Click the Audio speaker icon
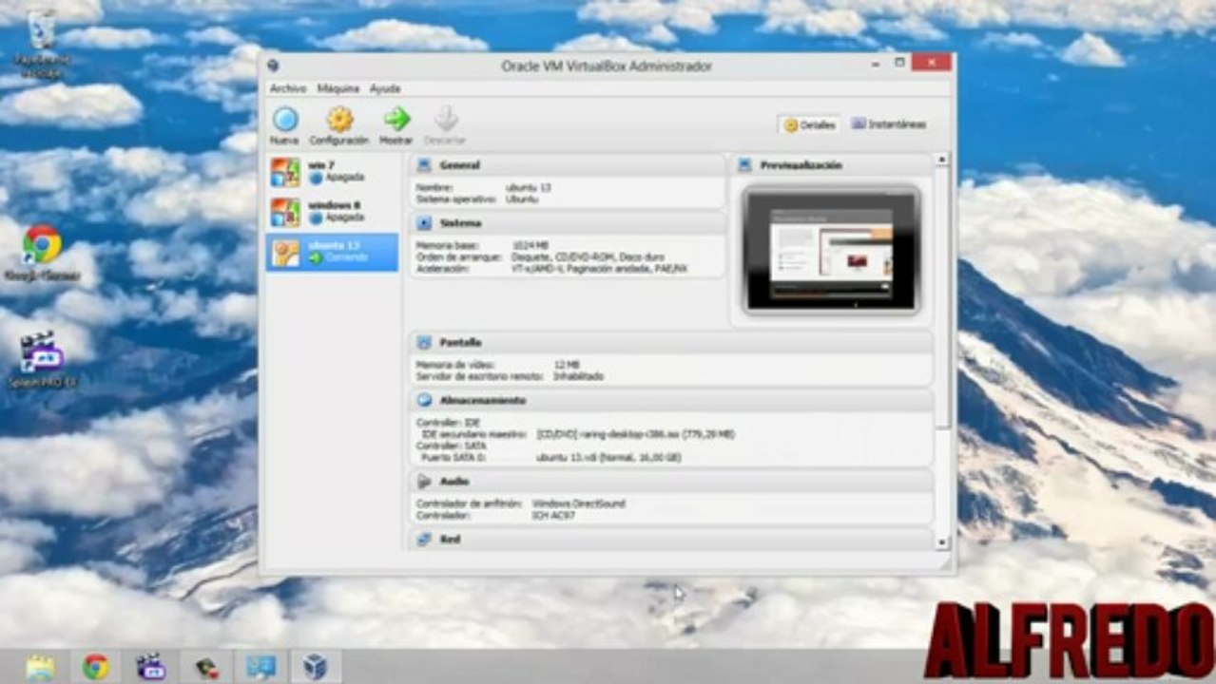1216x684 pixels. [x=424, y=482]
